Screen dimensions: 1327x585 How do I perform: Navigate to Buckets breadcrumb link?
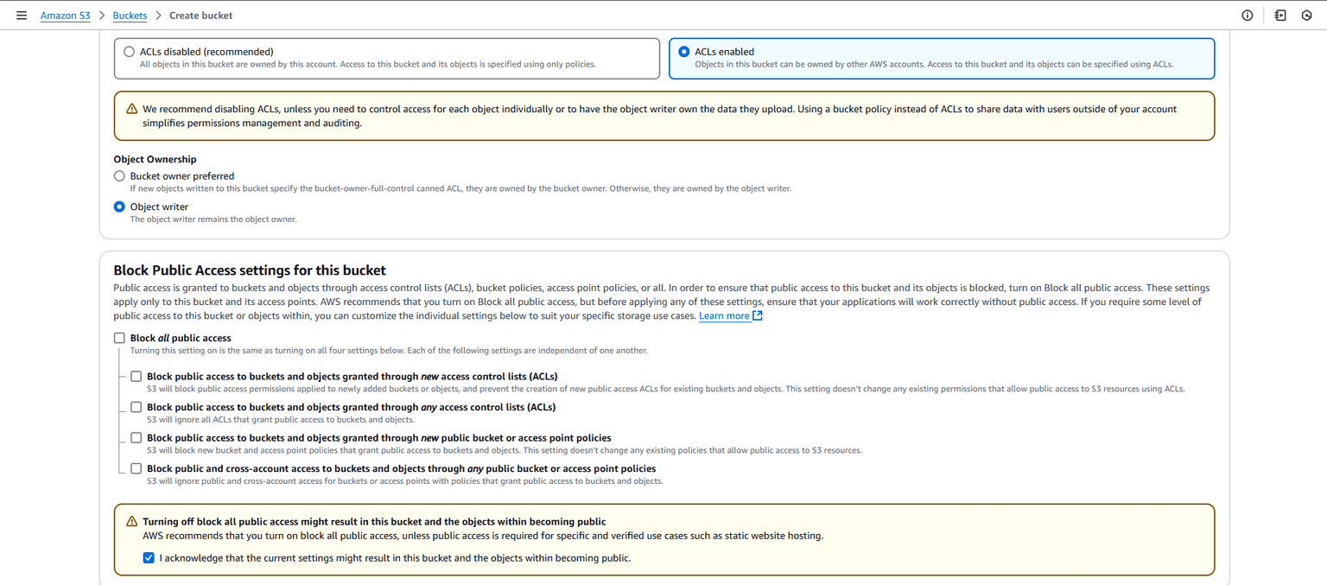click(x=130, y=16)
